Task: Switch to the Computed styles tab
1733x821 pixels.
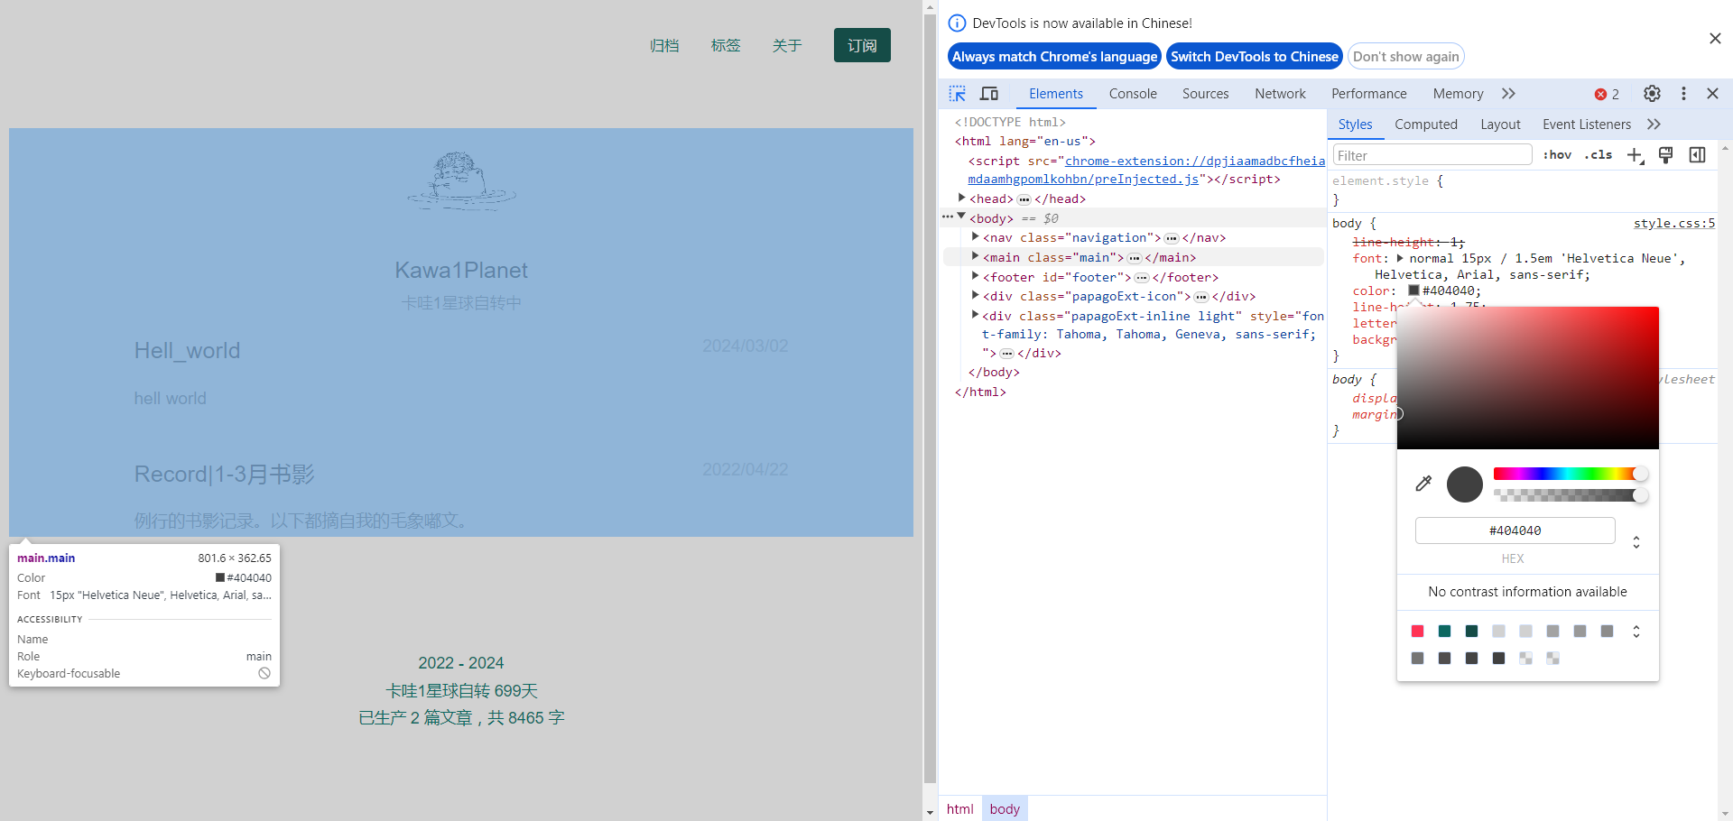Action: pyautogui.click(x=1425, y=125)
